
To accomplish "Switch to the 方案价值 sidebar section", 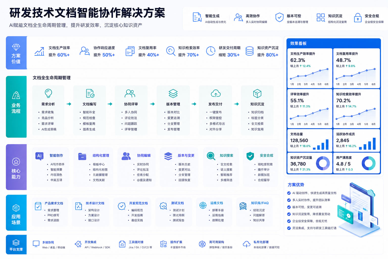I will coord(16,53).
